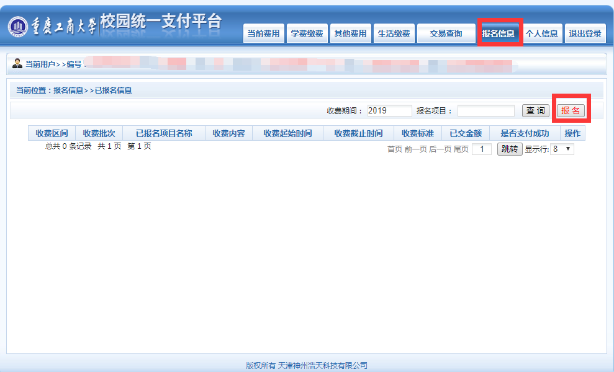
Task: Open the 其他费用 tab
Action: tap(350, 34)
